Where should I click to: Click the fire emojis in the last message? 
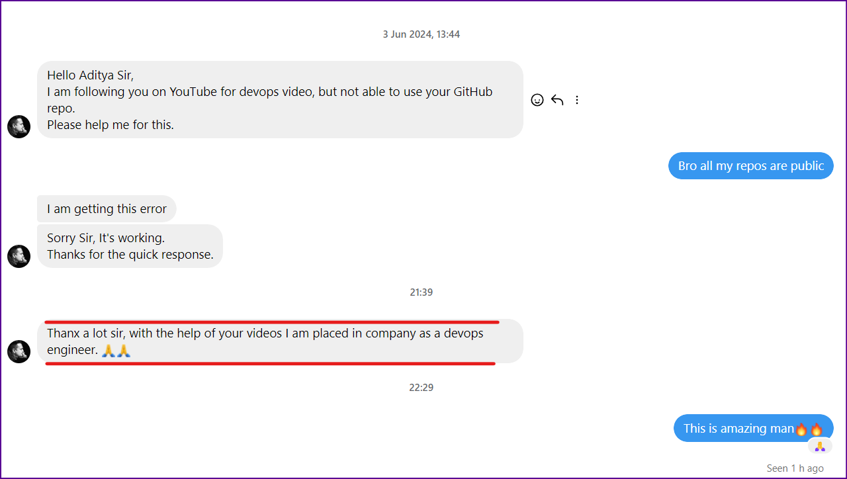point(809,429)
